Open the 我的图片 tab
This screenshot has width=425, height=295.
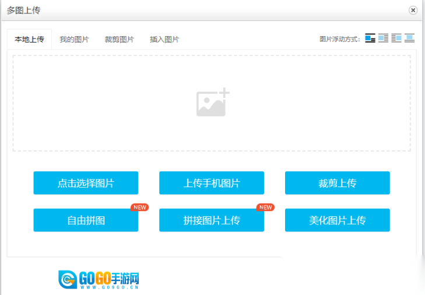point(74,40)
